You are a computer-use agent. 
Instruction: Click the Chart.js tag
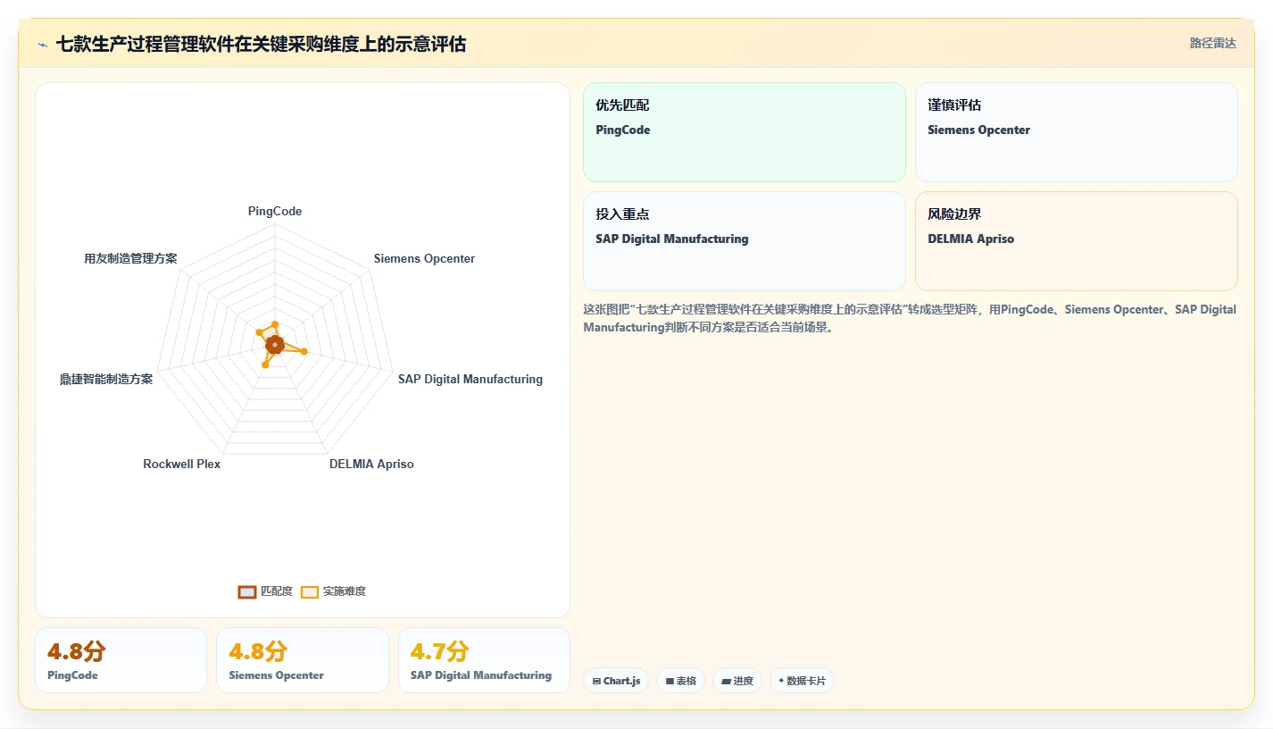point(616,681)
